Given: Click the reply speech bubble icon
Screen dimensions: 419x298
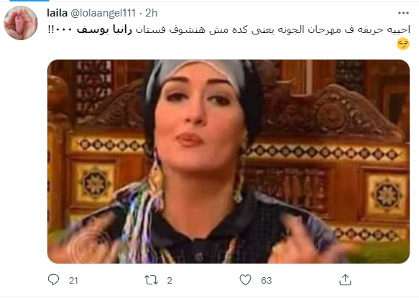Looking at the screenshot, I should click(53, 280).
